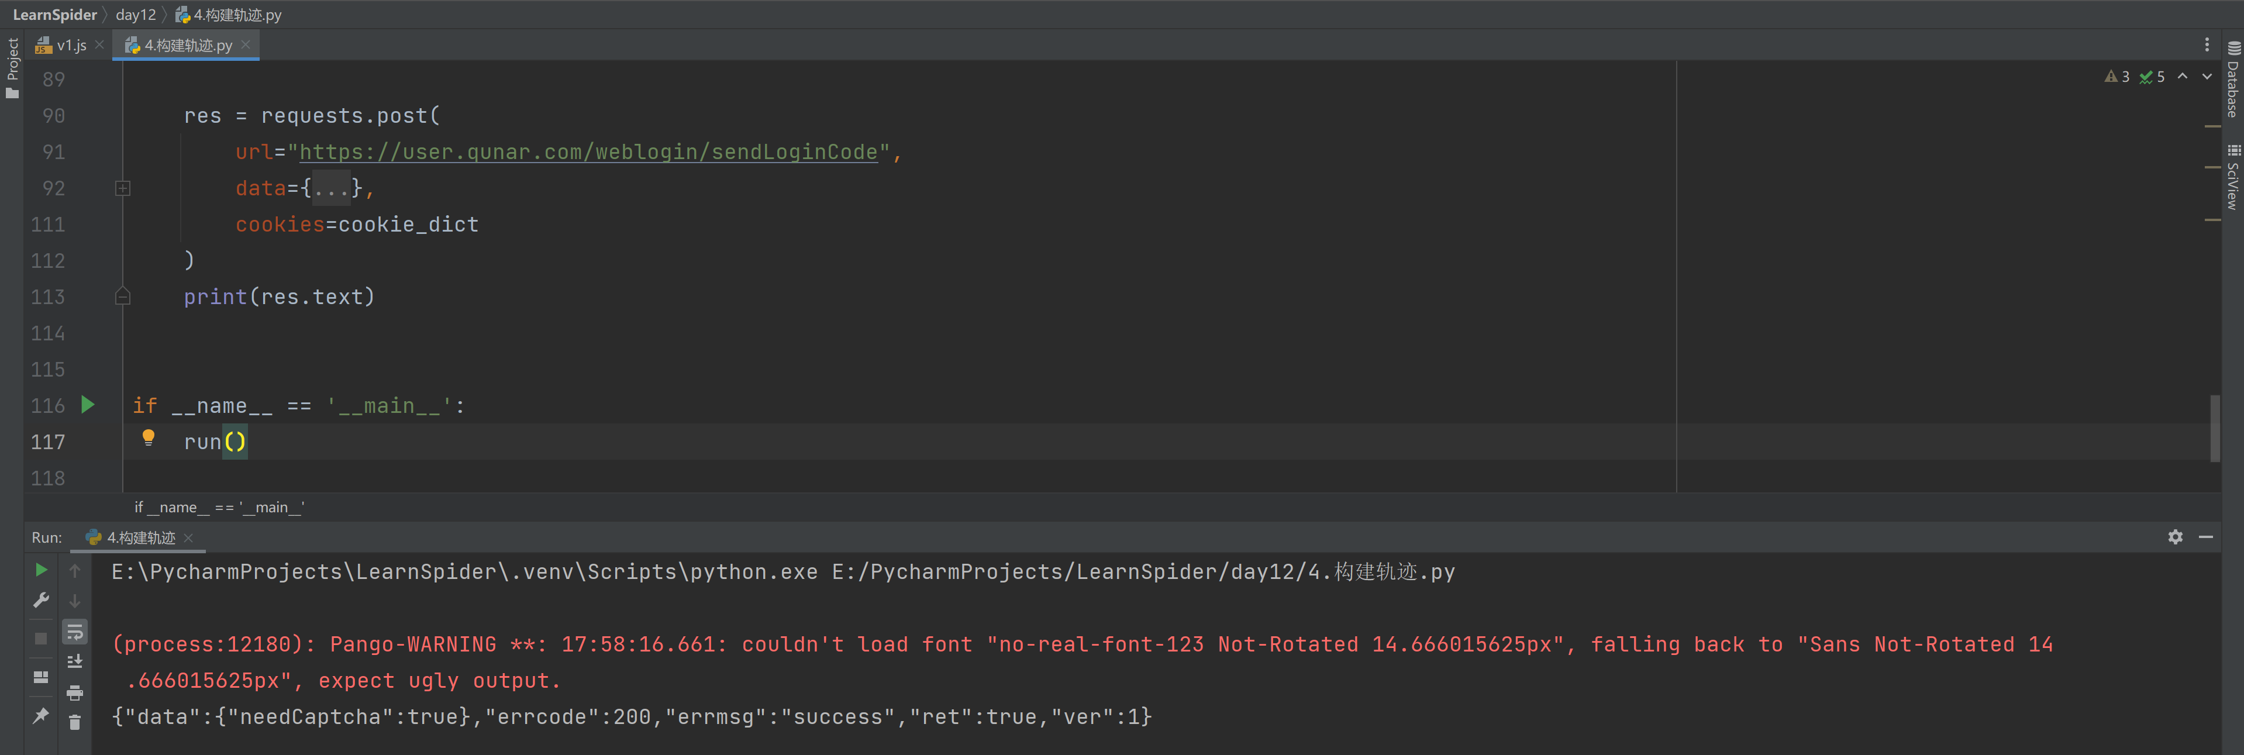The height and width of the screenshot is (755, 2244).
Task: Open the script path link in console
Action: 1143,572
